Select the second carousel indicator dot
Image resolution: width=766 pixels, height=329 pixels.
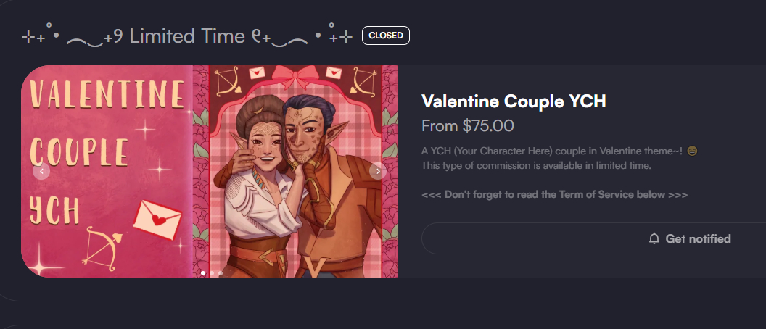(x=212, y=273)
